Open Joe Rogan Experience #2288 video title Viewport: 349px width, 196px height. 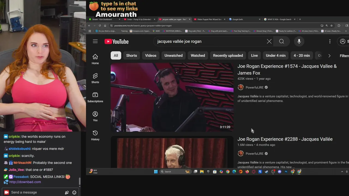pos(285,139)
